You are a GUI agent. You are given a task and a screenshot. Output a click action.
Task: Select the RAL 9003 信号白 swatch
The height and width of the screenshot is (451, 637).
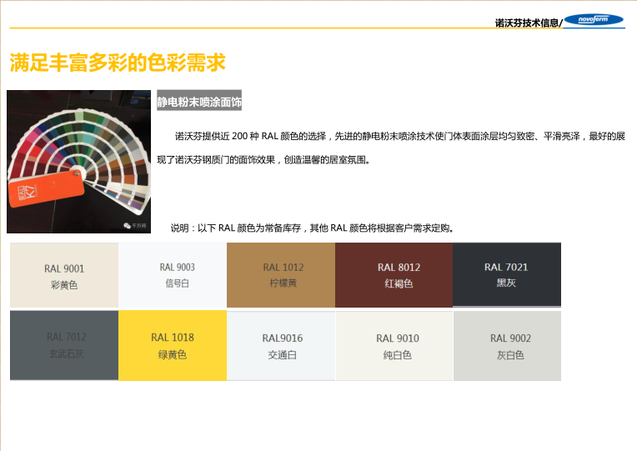173,275
